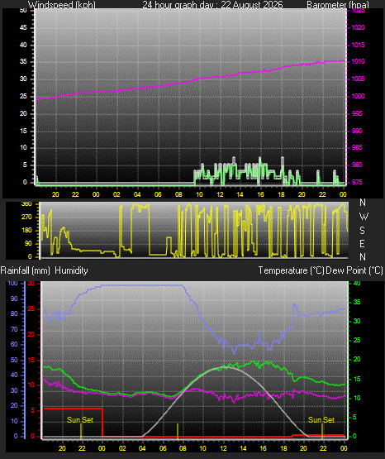Select windspeed axis value 45
Viewport: 385px width, 459px height.
click(23, 27)
